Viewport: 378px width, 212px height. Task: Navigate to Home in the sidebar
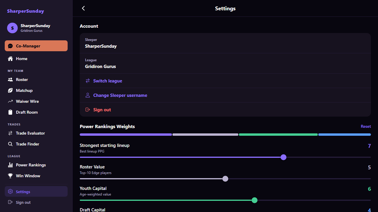[x=36, y=59]
